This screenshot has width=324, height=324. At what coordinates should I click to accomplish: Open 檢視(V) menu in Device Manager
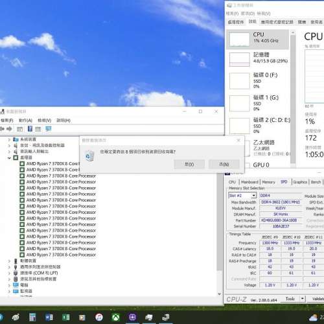click(44, 121)
